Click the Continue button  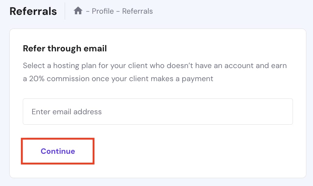tap(58, 151)
